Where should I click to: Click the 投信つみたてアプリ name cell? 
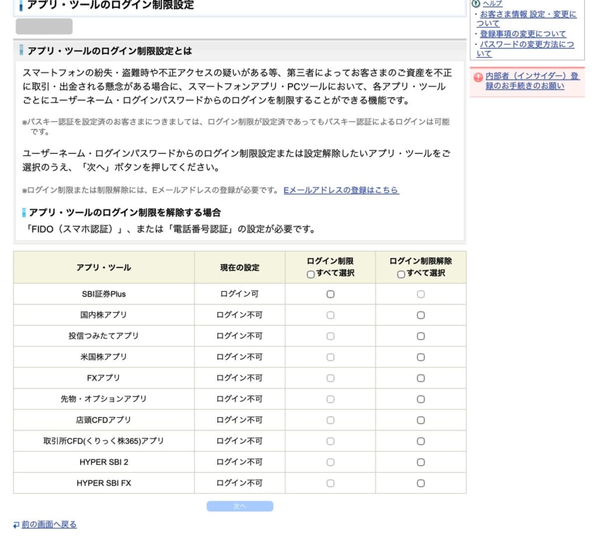coord(104,336)
